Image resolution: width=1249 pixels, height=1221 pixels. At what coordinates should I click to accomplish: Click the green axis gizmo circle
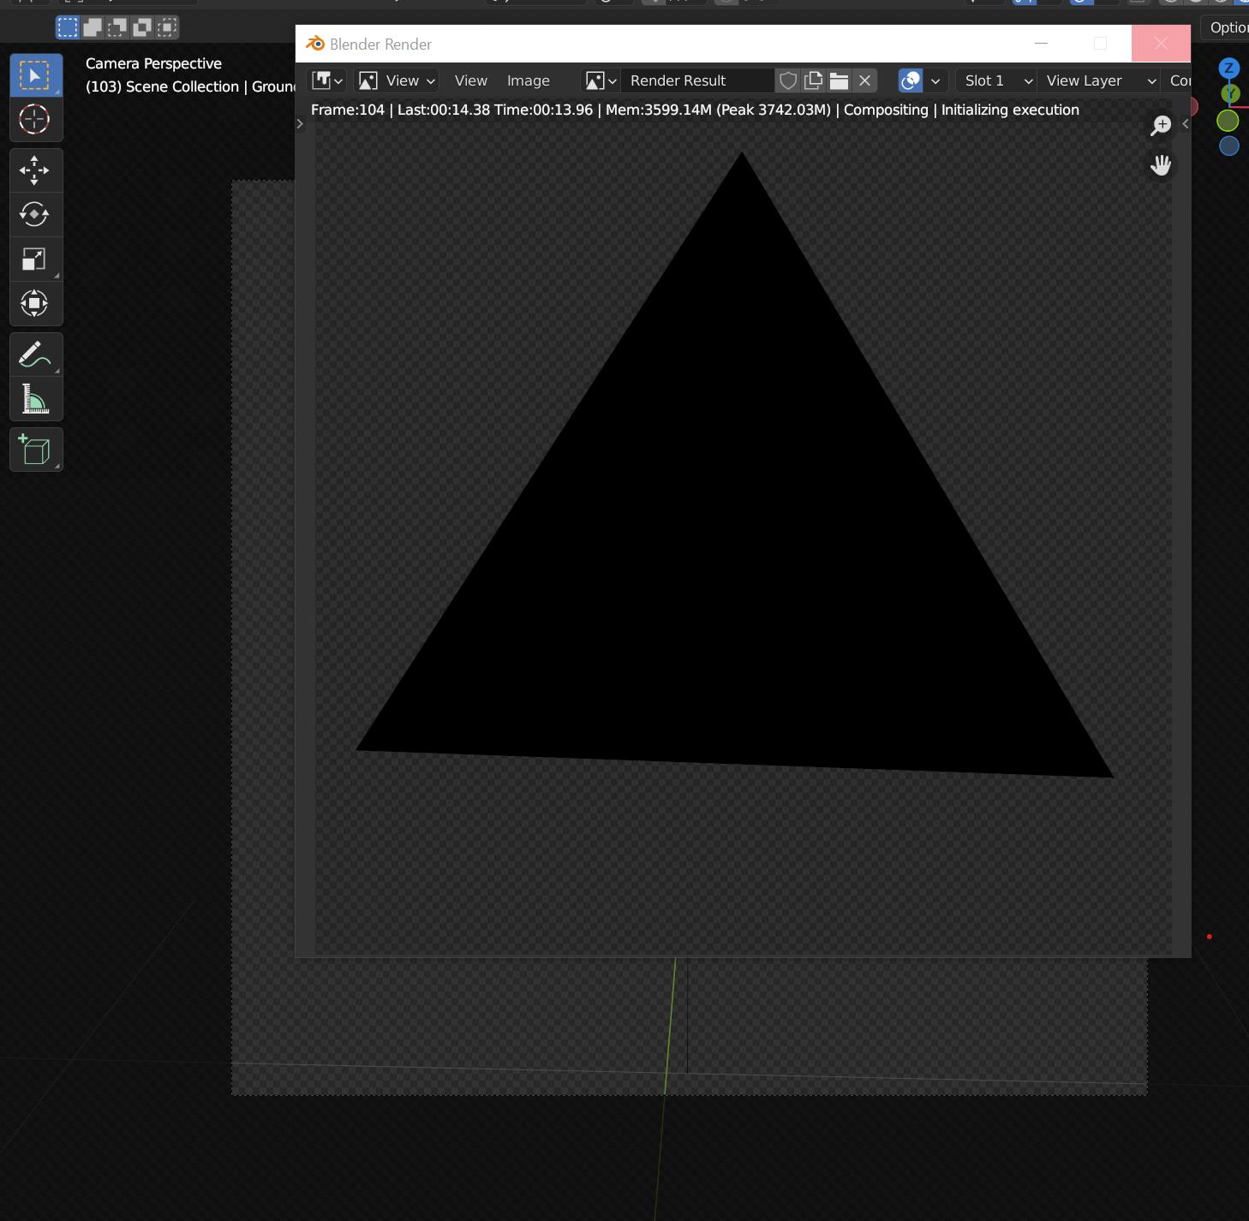[1228, 122]
